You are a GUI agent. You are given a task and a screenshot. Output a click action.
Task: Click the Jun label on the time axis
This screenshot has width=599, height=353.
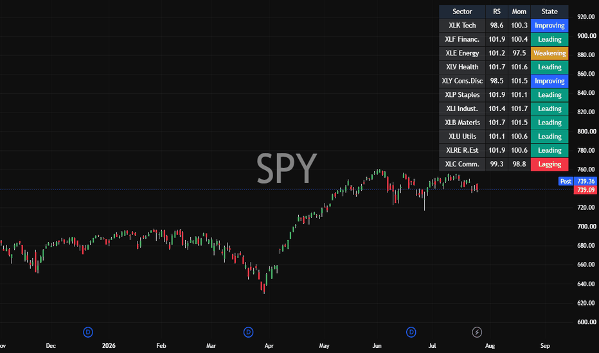coord(377,346)
